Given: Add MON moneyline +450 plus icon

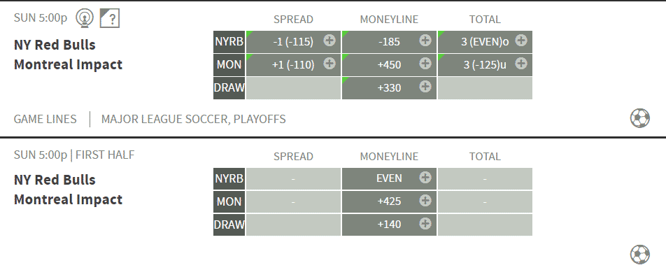Looking at the screenshot, I should [x=425, y=64].
